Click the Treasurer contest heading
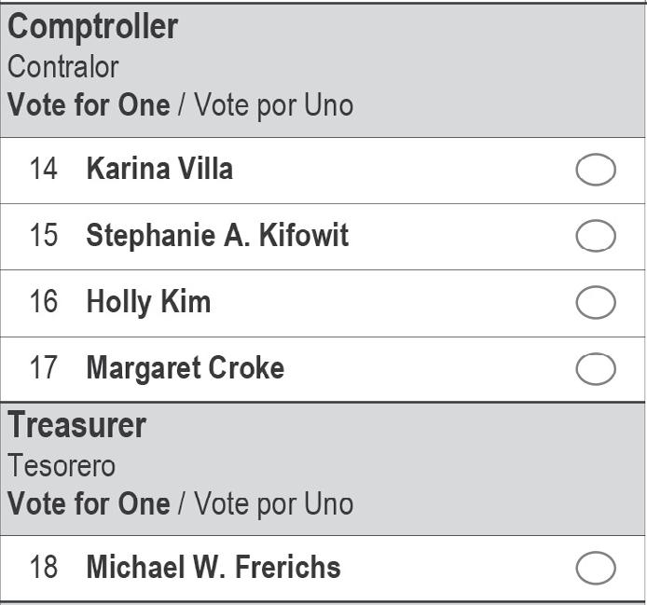The height and width of the screenshot is (605, 647). click(77, 426)
